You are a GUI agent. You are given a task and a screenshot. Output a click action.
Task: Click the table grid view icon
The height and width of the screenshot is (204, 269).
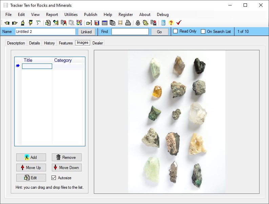pos(105,23)
